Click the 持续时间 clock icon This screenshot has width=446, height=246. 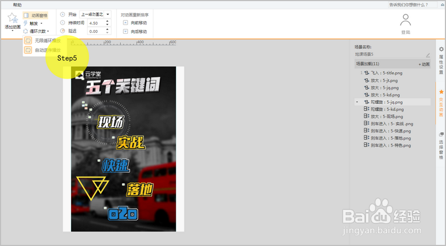click(63, 23)
